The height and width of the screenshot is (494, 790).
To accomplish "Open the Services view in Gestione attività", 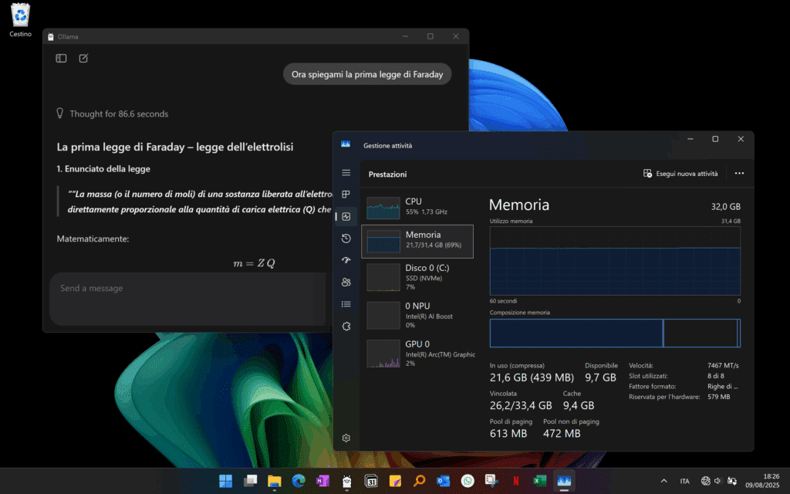I will [346, 326].
